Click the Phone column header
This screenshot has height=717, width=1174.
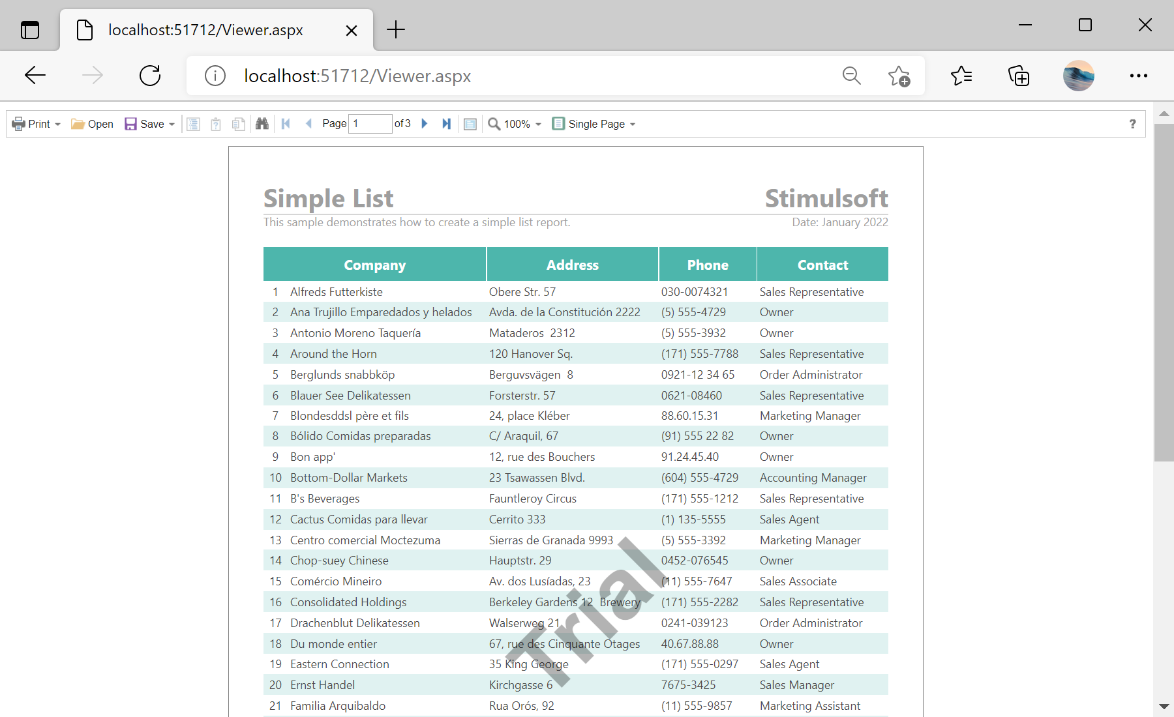708,265
